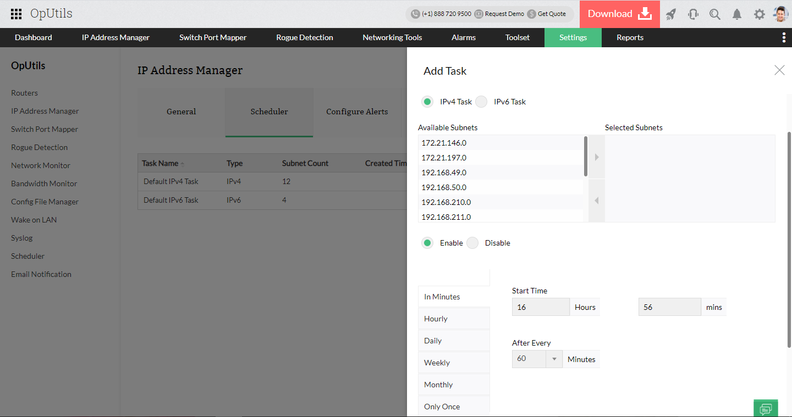Open the settings gear icon
Viewport: 792px width, 417px height.
pos(760,14)
